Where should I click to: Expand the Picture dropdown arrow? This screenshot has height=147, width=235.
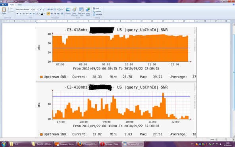coord(68,15)
